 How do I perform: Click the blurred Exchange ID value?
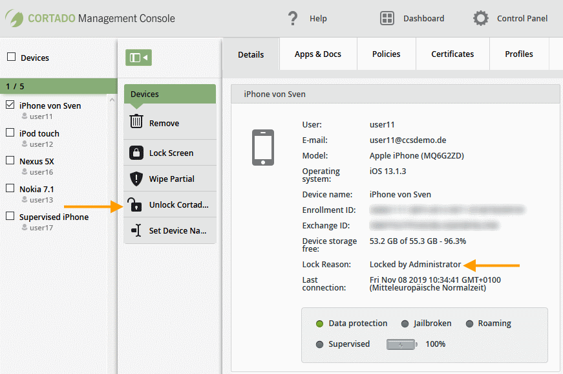[x=434, y=226]
